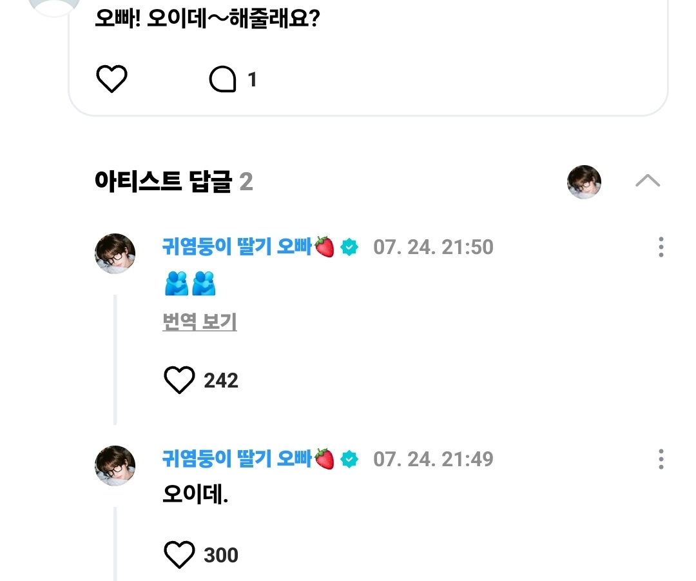Open the three-dot menu on the 21:50 reply
The width and height of the screenshot is (696, 581).
click(x=661, y=247)
